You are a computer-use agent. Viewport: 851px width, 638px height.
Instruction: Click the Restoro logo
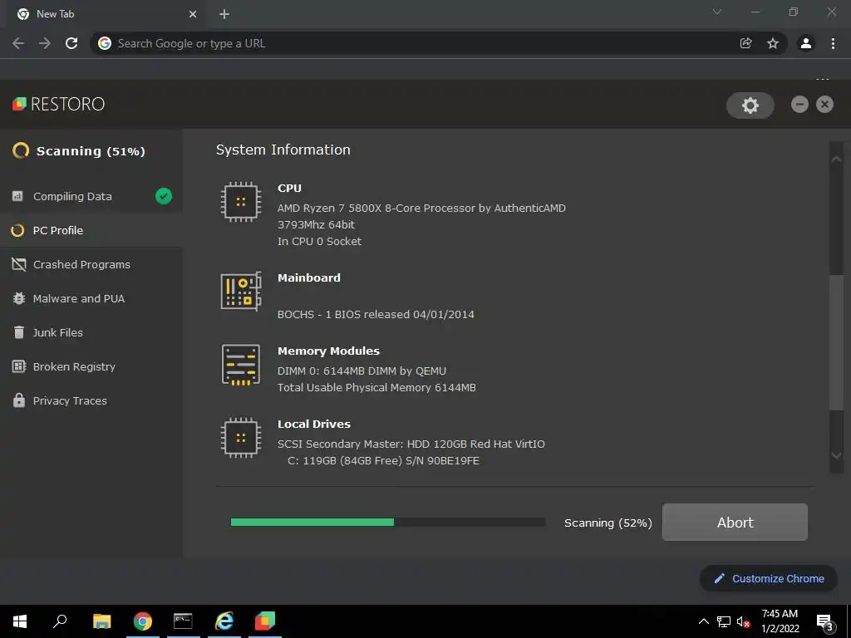(59, 104)
